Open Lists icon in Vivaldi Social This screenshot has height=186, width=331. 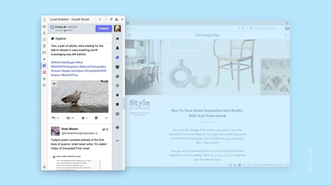tap(117, 114)
